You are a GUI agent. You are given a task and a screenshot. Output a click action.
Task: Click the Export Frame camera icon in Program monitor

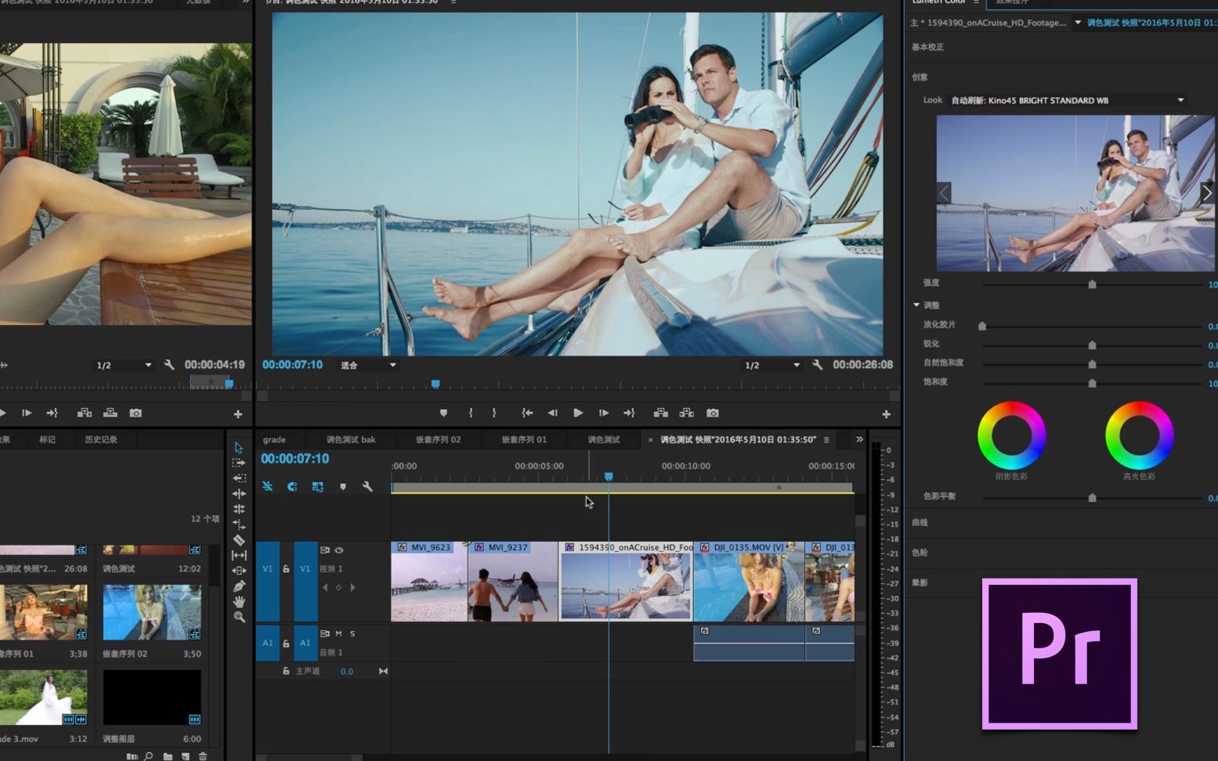pos(712,413)
